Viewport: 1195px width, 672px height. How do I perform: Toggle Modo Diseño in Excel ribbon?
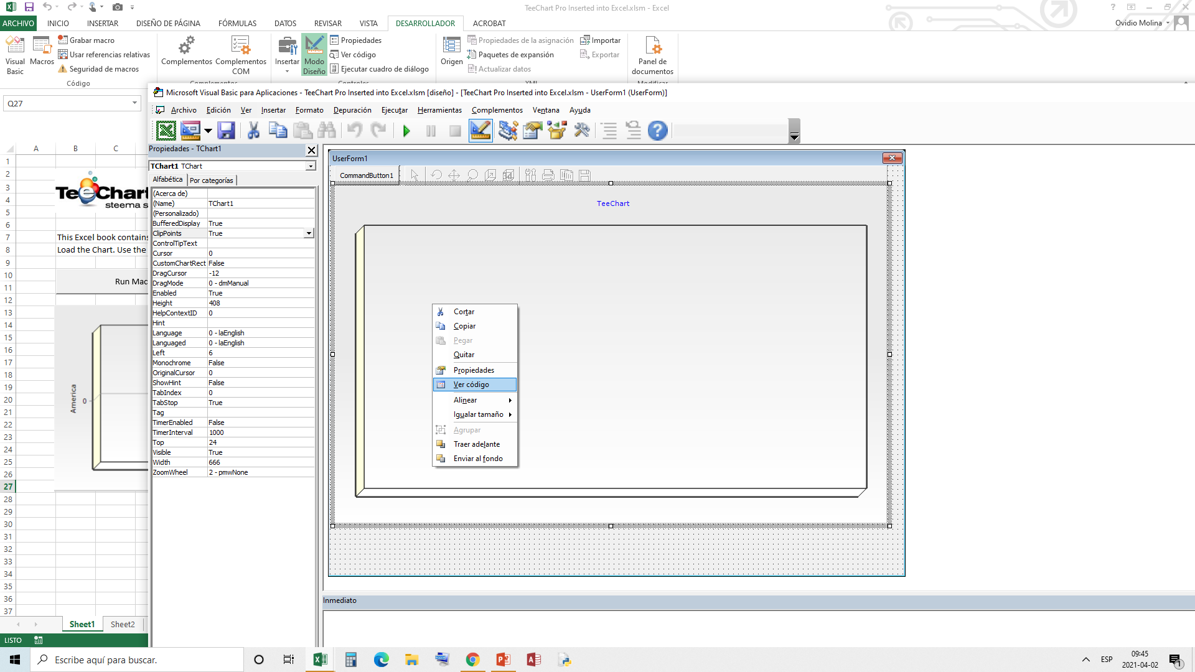[314, 55]
